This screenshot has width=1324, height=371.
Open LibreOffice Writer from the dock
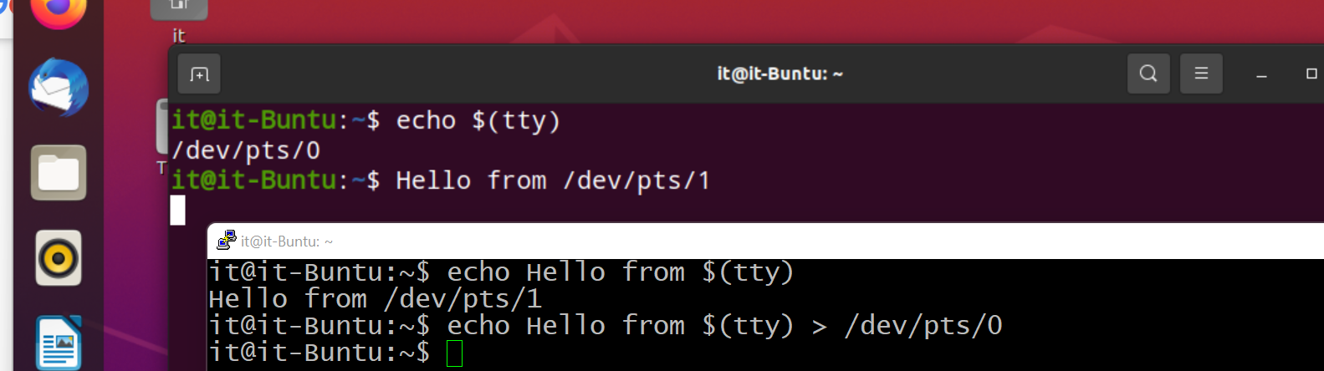click(x=59, y=343)
